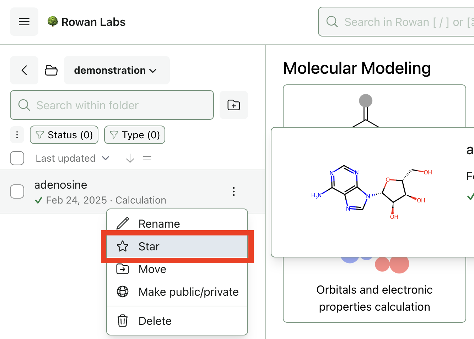
Task: Open the three-dot options beside Status filter
Action: coord(17,135)
